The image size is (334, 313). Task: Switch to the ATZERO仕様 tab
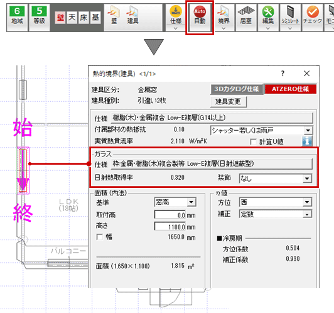coord(290,89)
